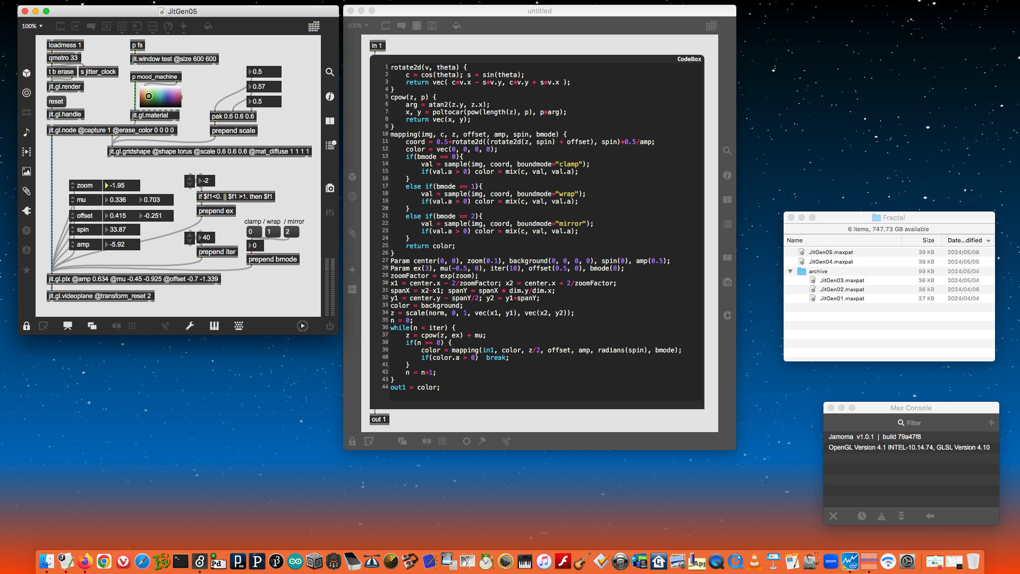Viewport: 1020px width, 574px height.
Task: Click the wrench debugging icon in JitGen05
Action: [190, 326]
